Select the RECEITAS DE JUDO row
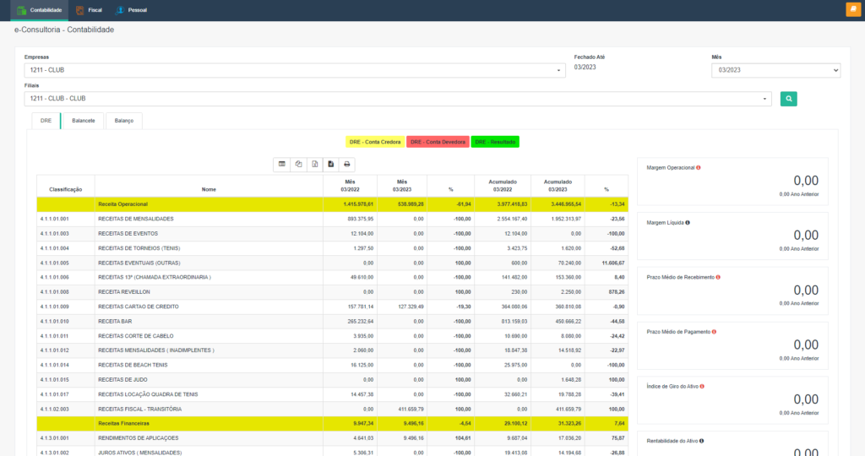 (x=332, y=380)
